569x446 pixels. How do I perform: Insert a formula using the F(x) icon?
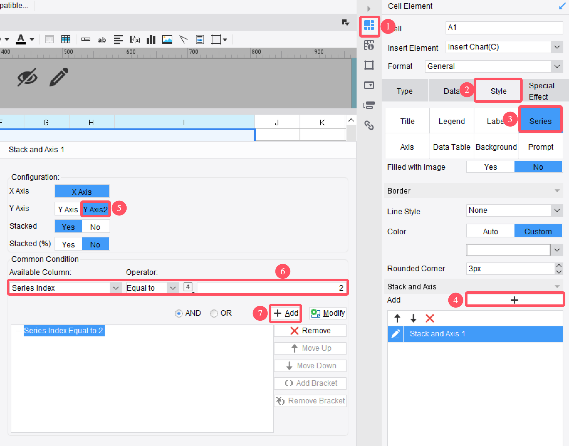coord(135,39)
